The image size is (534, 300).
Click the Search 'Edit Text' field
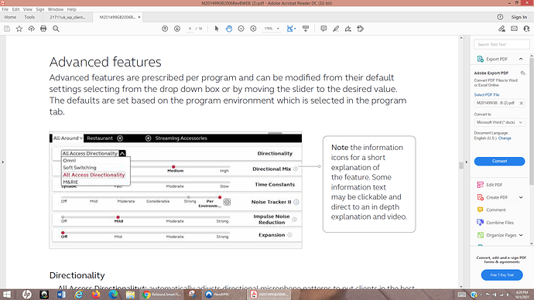pos(501,45)
